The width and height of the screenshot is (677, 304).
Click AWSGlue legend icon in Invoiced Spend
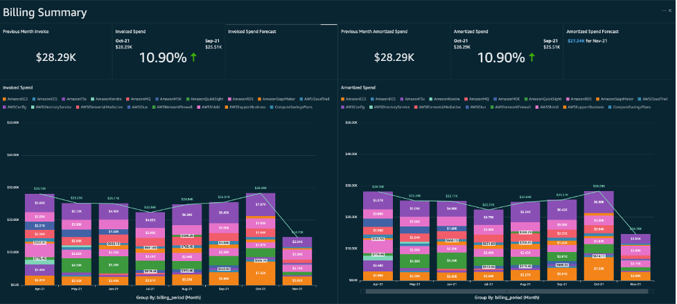pos(130,107)
